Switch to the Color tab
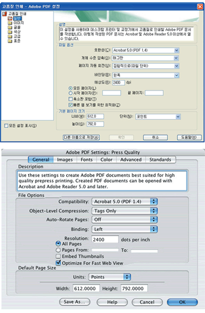Viewport: 205px width, 313px height. coord(106,160)
